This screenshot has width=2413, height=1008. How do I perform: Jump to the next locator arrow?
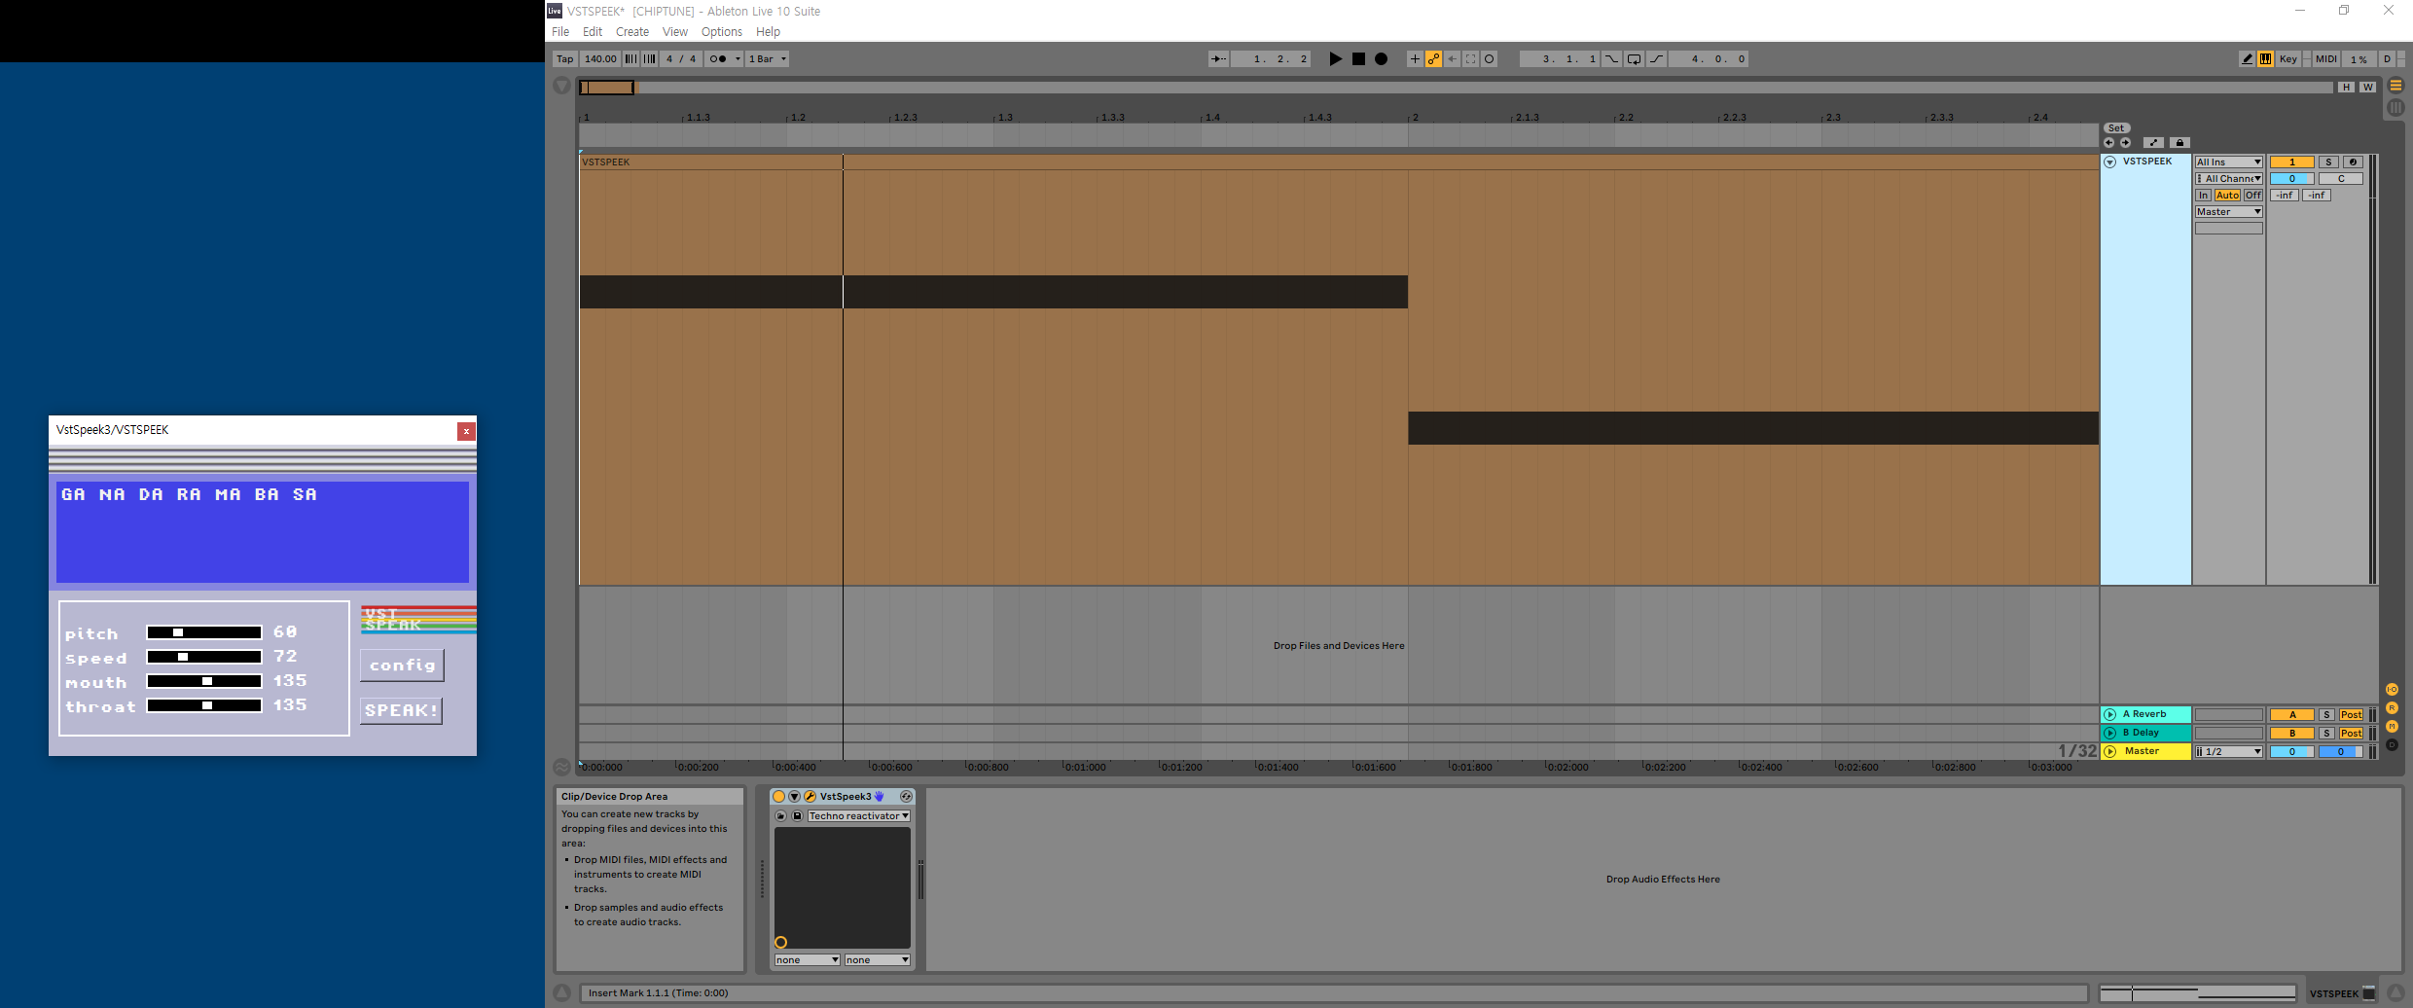(2125, 143)
